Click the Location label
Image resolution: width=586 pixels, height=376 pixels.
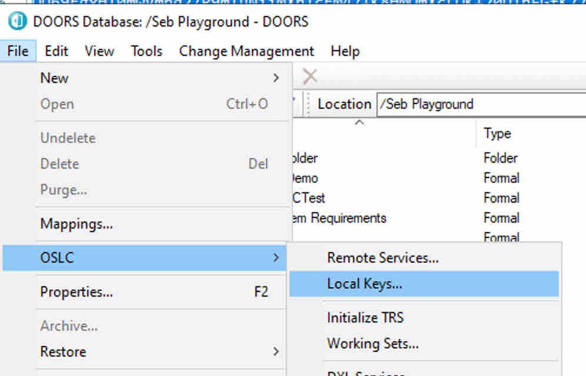344,104
